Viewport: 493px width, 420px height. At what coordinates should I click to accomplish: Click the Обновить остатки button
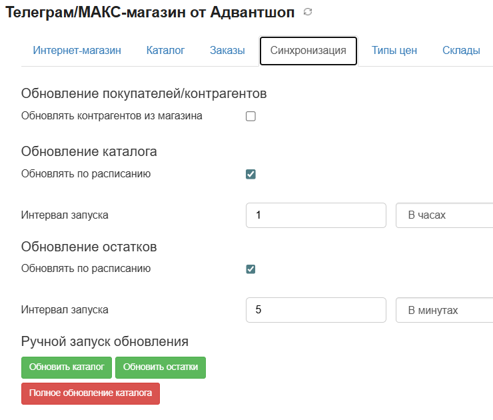[161, 367]
